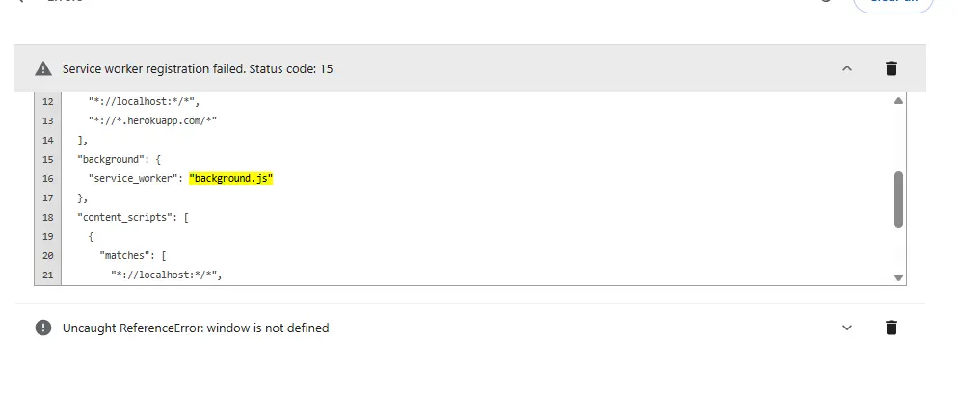The height and width of the screenshot is (393, 960).
Task: Click the Clear all button
Action: [x=893, y=5]
